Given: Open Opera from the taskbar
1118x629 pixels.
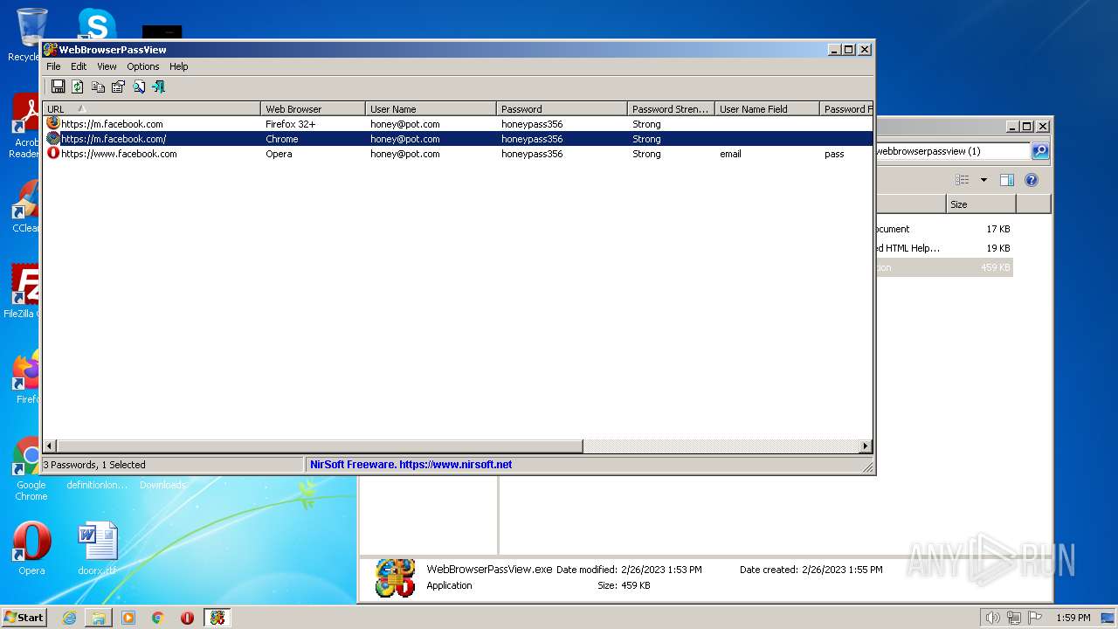Looking at the screenshot, I should click(188, 618).
